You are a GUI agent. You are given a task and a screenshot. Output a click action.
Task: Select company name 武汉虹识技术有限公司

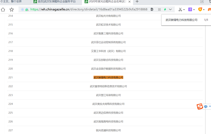pos(108,25)
